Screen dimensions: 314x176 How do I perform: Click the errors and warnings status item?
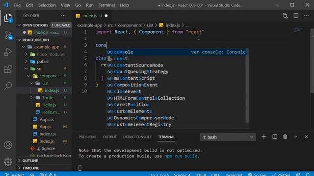[x=48, y=175]
